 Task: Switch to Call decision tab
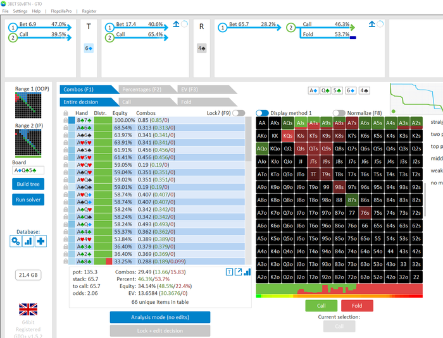146,102
